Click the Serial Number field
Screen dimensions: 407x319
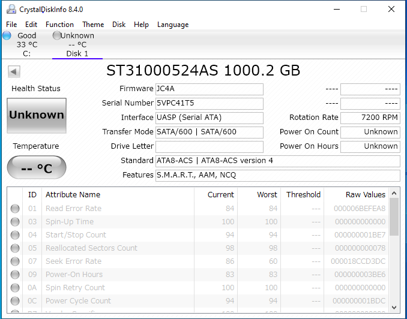click(209, 103)
